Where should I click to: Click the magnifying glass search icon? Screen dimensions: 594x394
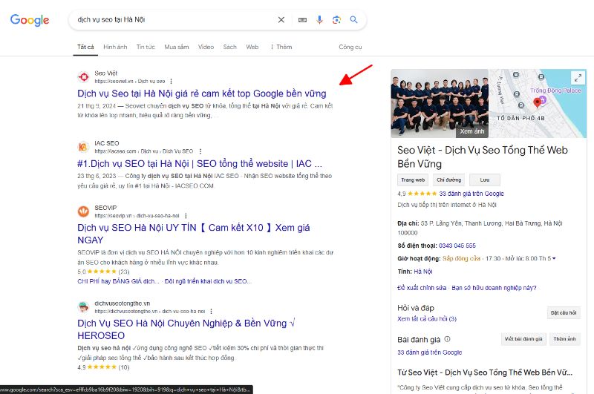pos(353,20)
